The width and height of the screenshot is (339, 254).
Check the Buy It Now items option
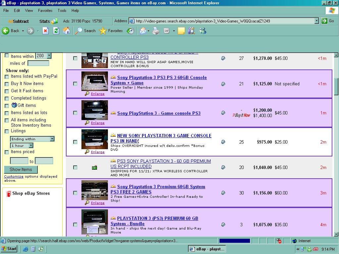[7, 84]
